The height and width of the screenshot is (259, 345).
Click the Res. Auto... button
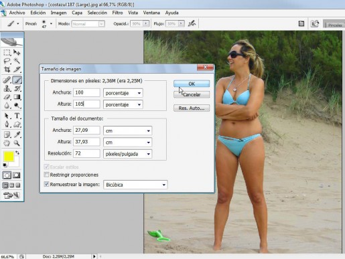(x=192, y=108)
